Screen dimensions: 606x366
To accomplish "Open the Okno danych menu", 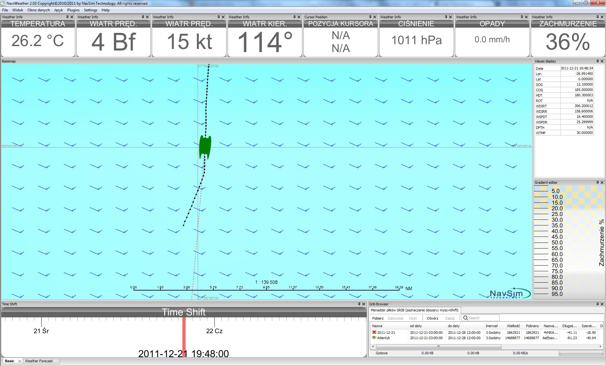I will (39, 10).
